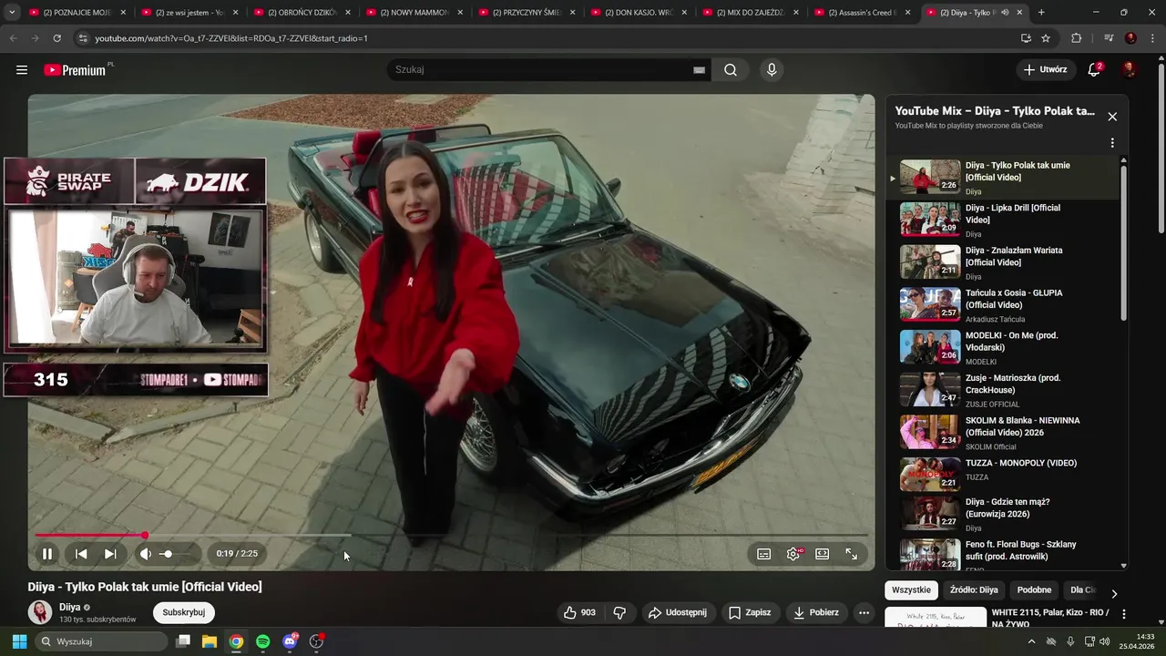Open the YouTube hamburger guide menu
This screenshot has width=1166, height=656.
point(22,69)
